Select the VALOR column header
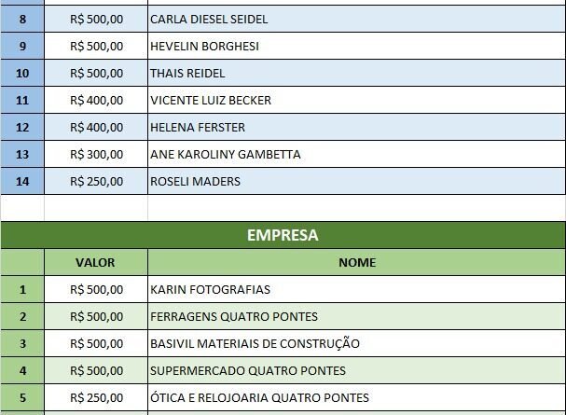Viewport: 566px width, 415px height. (x=95, y=262)
